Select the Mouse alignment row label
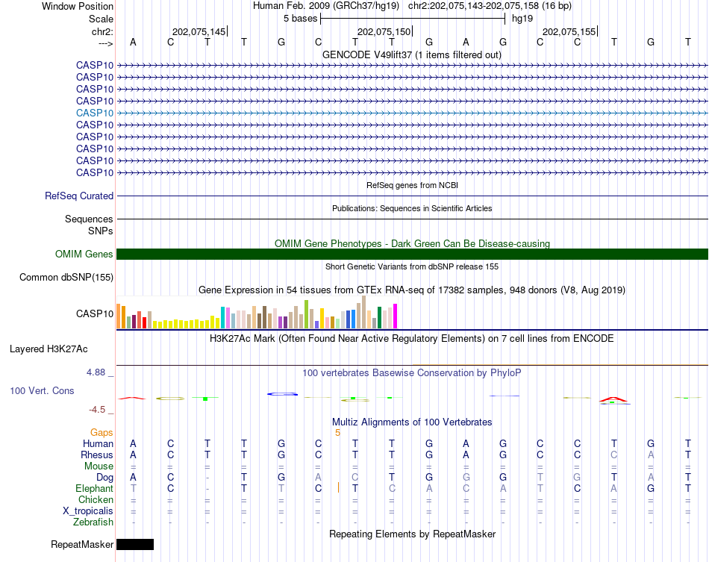Screen dimensions: 709x562 pos(99,466)
